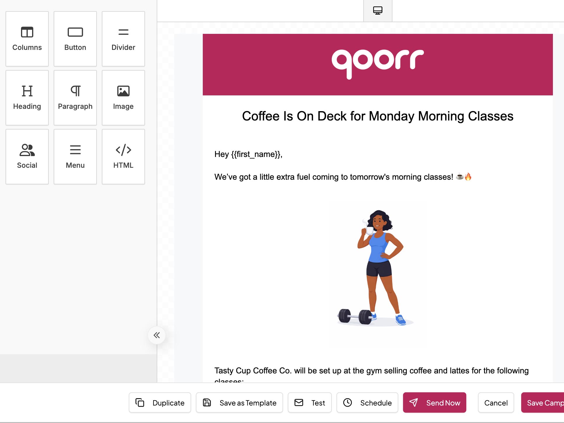
Task: Collapse the block sidebar panel
Action: 157,335
